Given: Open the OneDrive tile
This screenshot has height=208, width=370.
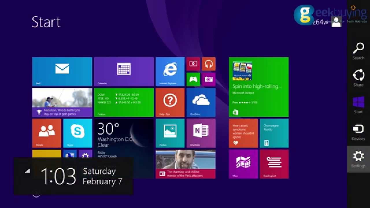Looking at the screenshot, I should point(201,103).
